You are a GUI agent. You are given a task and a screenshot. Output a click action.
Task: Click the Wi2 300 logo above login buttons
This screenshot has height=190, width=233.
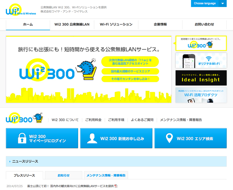coord(24,118)
